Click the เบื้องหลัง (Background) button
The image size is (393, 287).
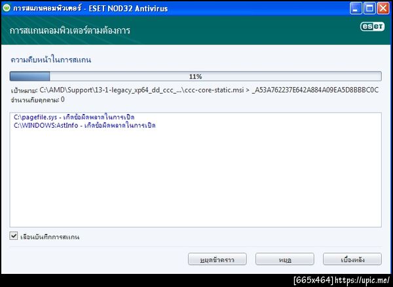[x=352, y=259]
